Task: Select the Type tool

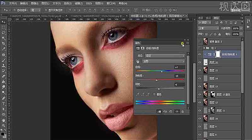Action: click(x=3, y=104)
